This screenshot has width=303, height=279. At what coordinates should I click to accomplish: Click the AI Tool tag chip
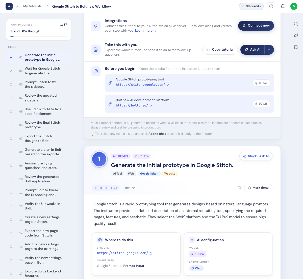pos(117,174)
